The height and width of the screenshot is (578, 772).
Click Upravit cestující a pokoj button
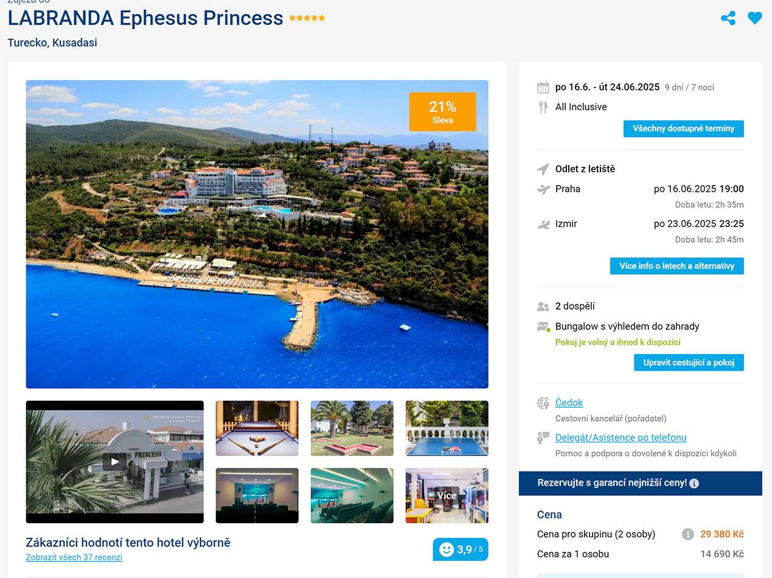(x=689, y=363)
